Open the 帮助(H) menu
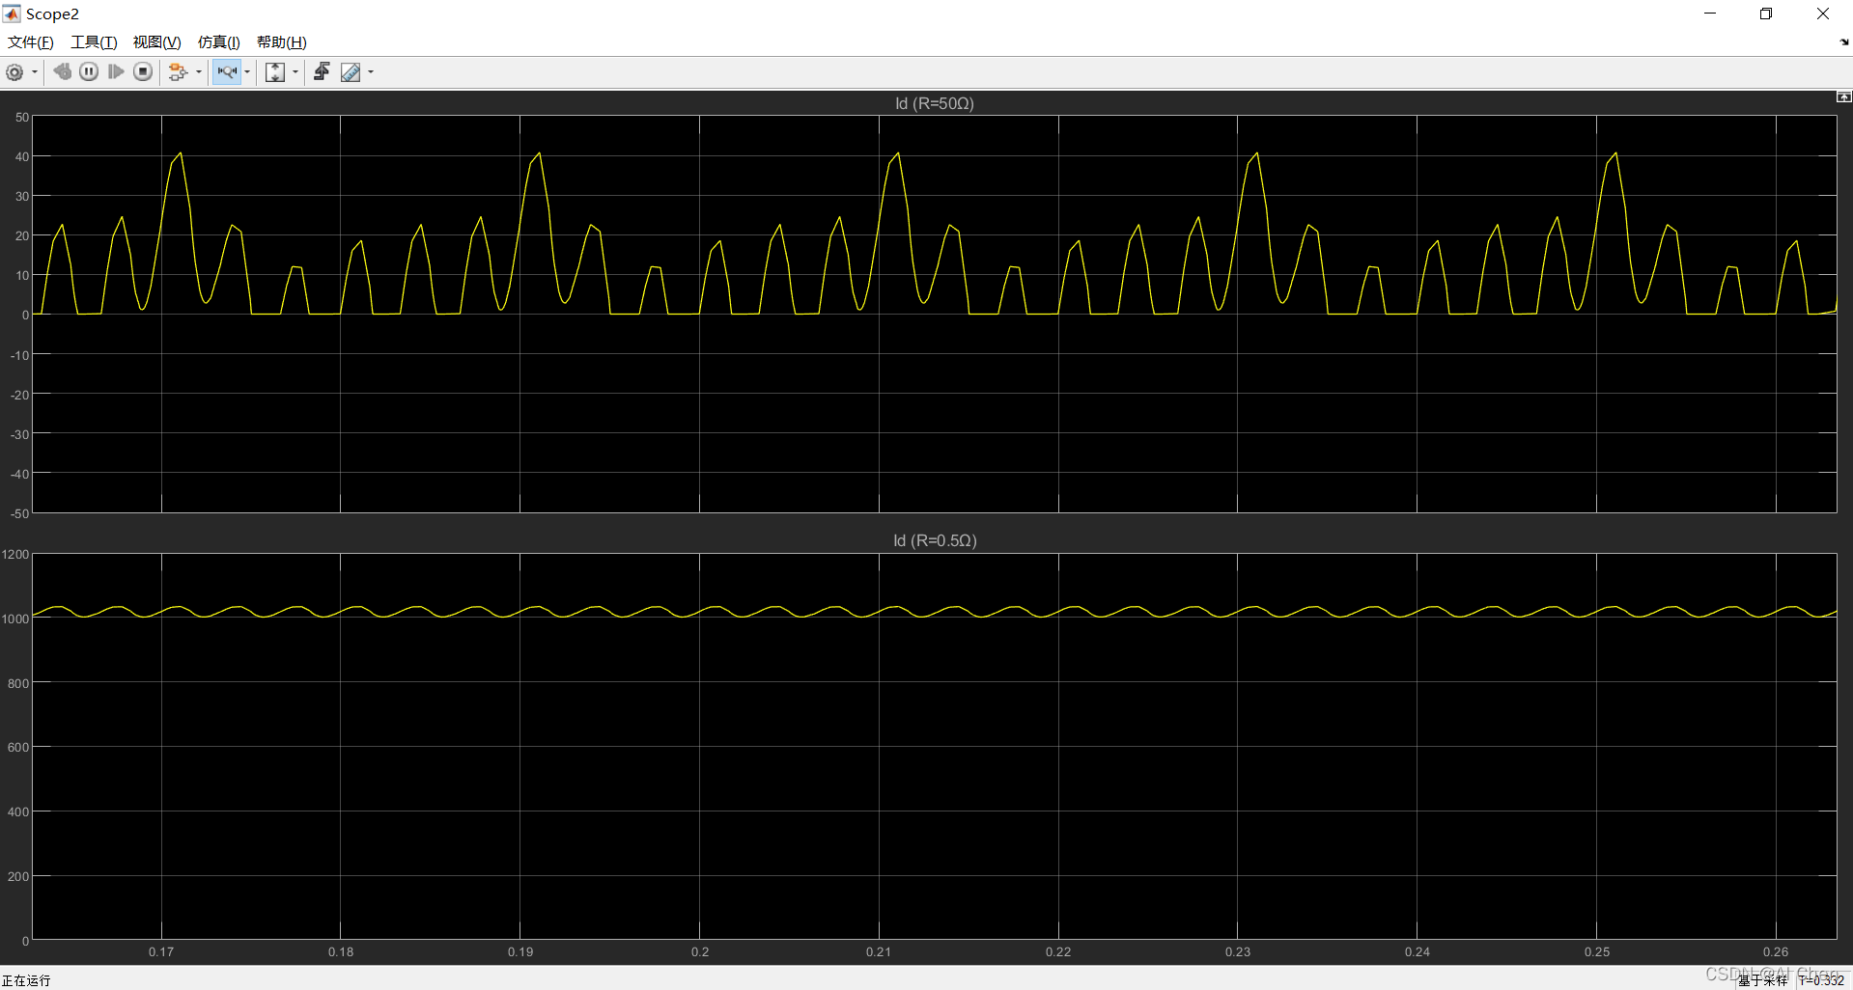 pos(281,41)
